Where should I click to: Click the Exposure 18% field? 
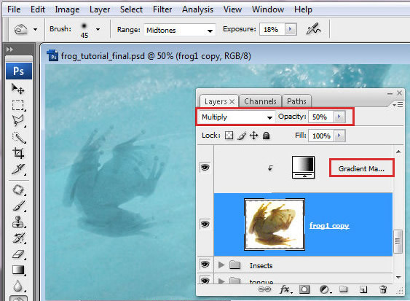pos(272,29)
